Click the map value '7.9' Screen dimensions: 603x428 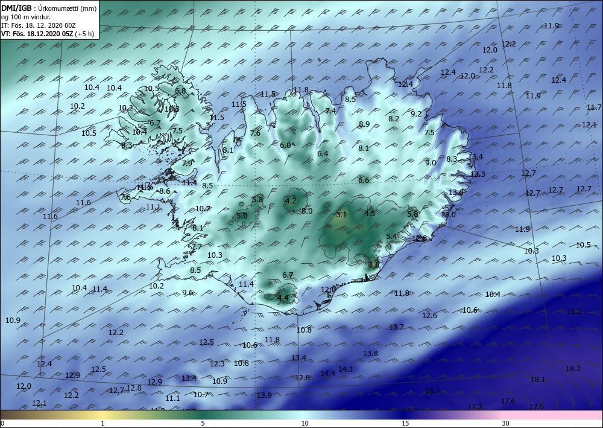(187, 163)
